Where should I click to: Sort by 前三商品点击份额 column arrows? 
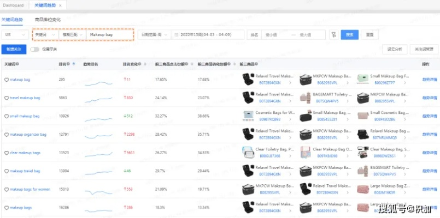pos(192,64)
